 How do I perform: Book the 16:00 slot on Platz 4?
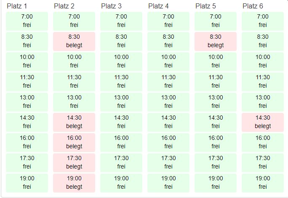[x=168, y=142]
